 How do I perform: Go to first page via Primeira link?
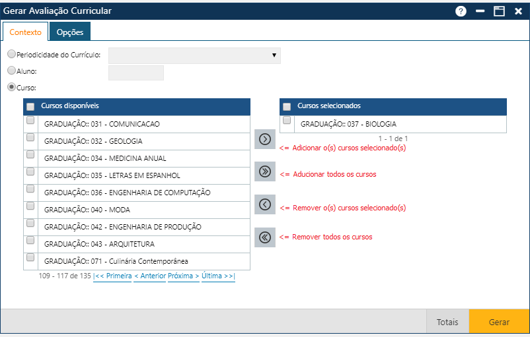click(112, 276)
